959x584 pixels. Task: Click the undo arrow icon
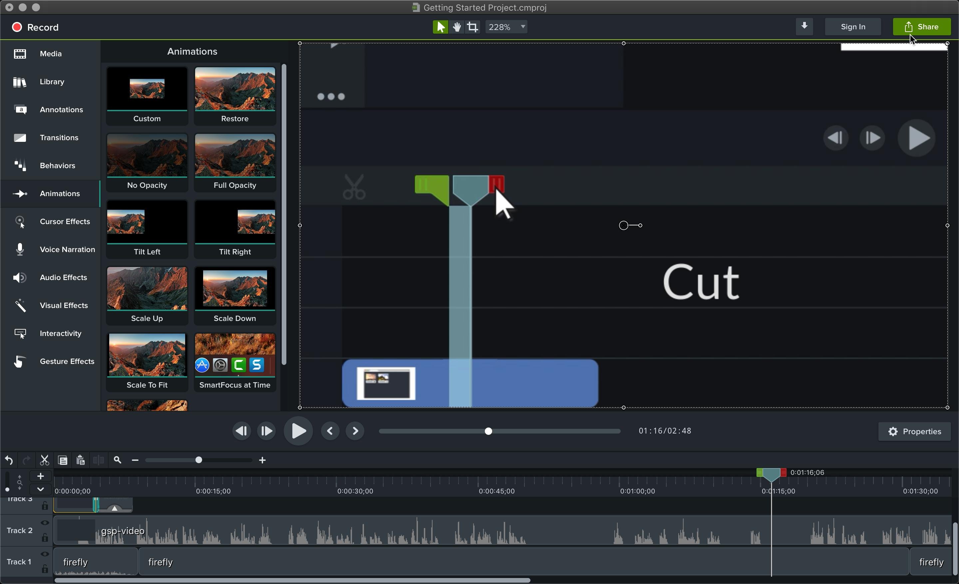coord(9,460)
